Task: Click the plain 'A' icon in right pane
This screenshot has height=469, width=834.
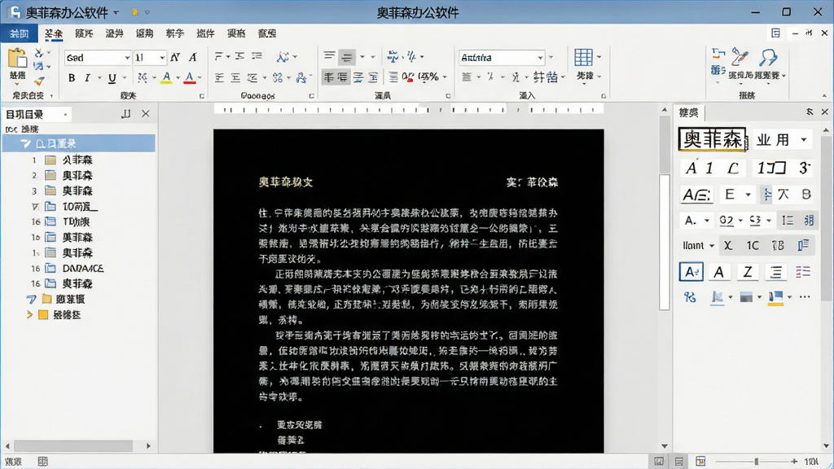Action: point(718,272)
